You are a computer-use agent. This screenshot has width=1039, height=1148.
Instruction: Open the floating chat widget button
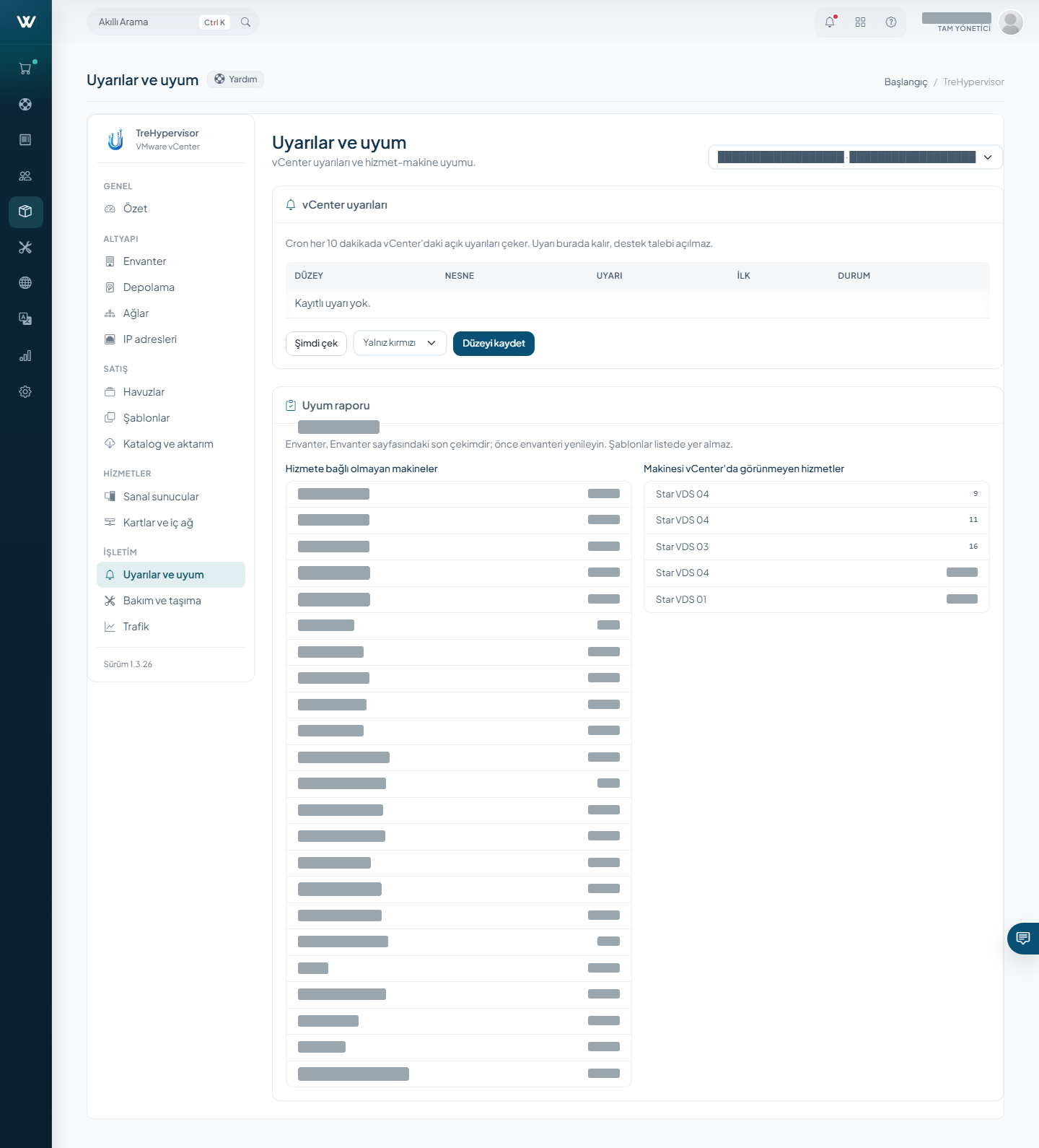[x=1023, y=939]
